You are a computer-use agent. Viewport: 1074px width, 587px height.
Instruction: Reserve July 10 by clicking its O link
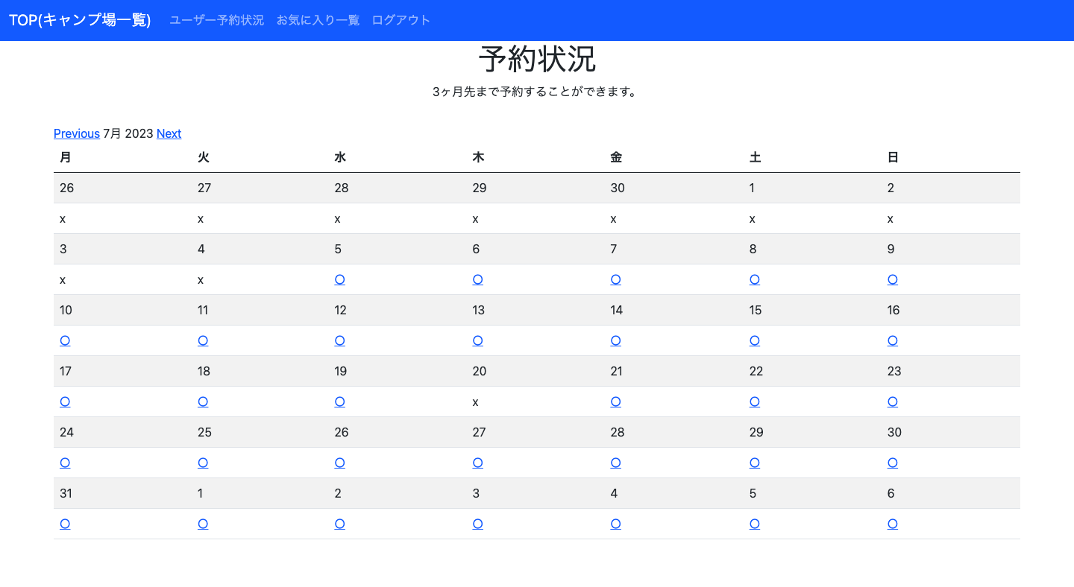[65, 340]
